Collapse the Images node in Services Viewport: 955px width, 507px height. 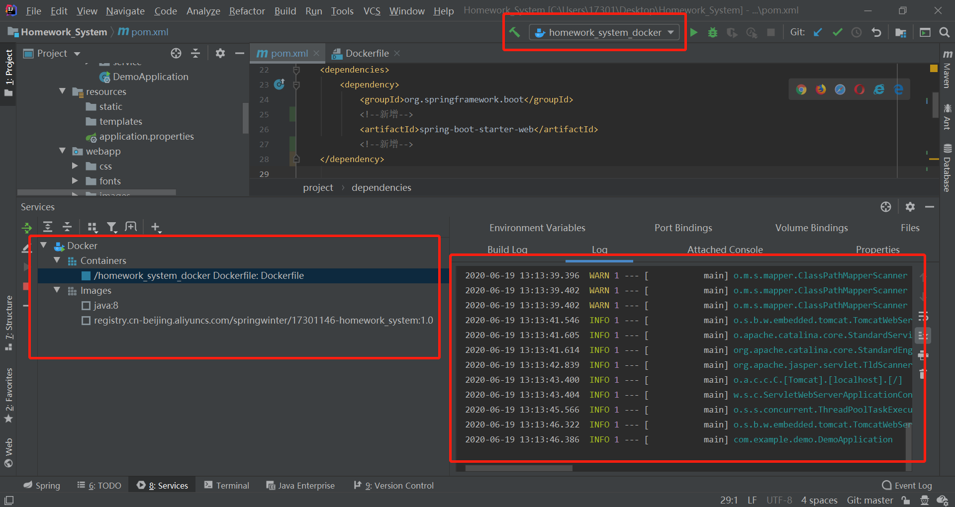[x=56, y=290]
